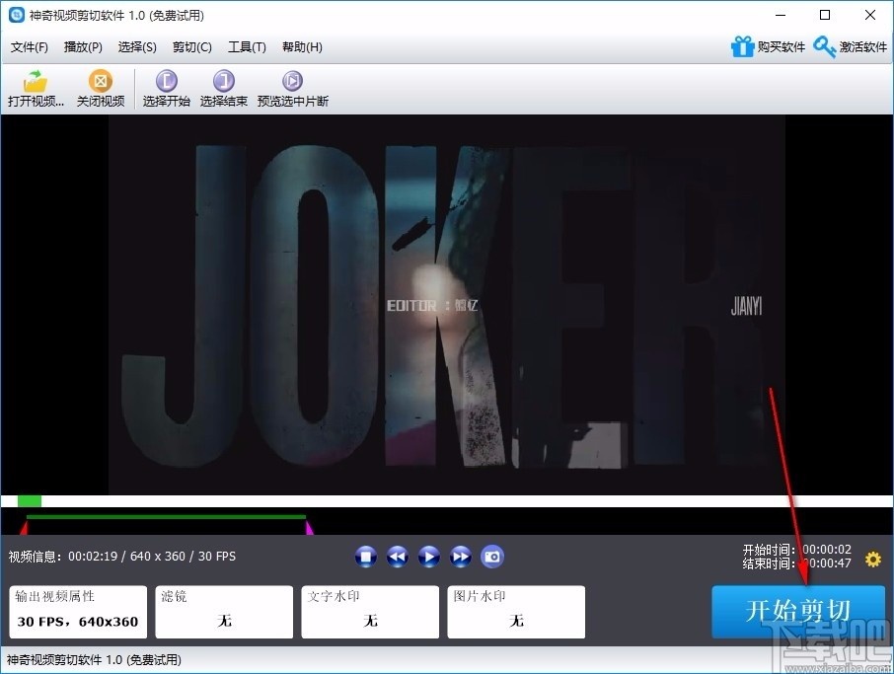Start cutting with 开始剪切 button
The image size is (894, 674).
tap(797, 611)
